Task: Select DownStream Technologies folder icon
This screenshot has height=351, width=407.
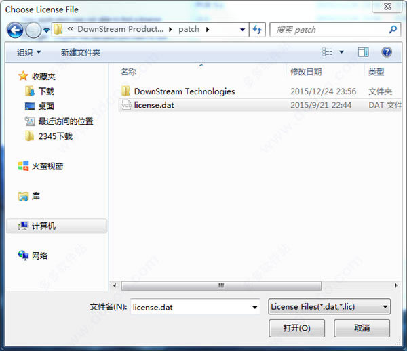Action: pos(126,91)
